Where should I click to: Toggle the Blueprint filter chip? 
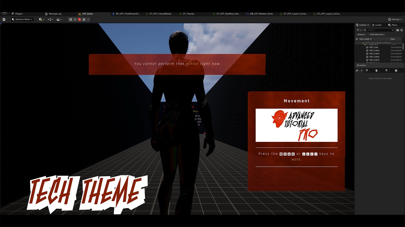coord(361,34)
